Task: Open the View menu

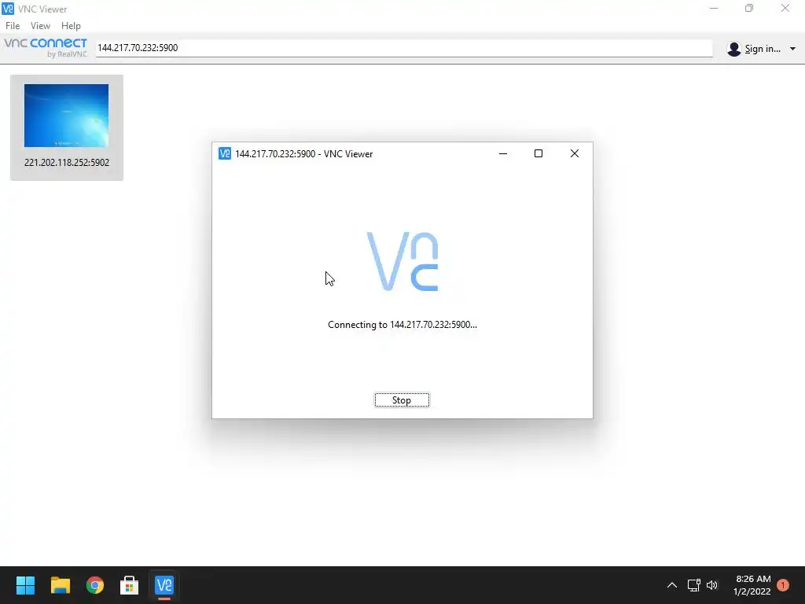Action: pyautogui.click(x=40, y=26)
